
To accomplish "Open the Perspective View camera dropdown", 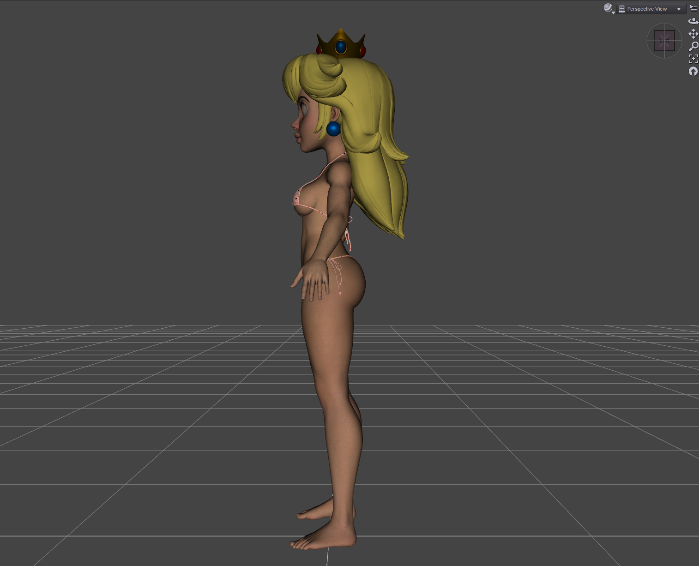I will pos(651,9).
